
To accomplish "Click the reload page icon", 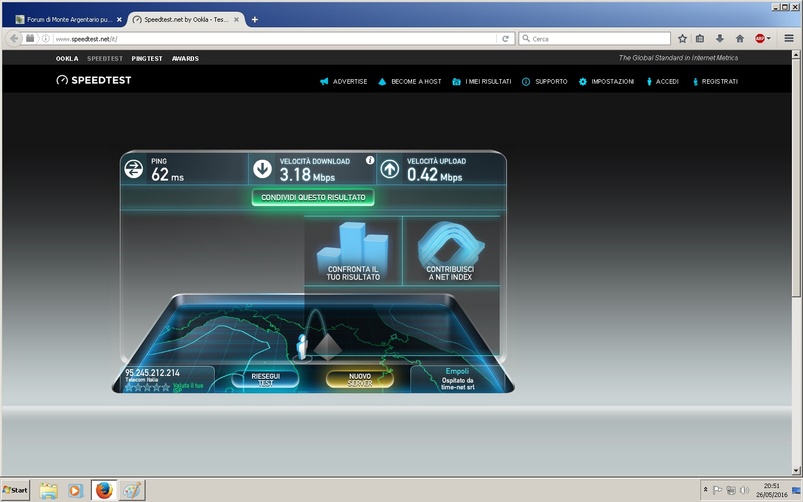I will [505, 38].
